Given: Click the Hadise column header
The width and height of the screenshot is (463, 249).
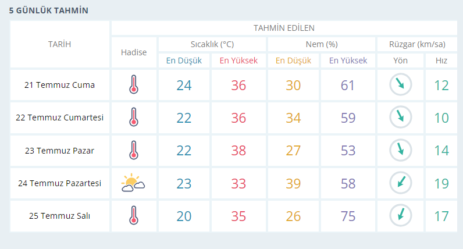Looking at the screenshot, I should 134,52.
